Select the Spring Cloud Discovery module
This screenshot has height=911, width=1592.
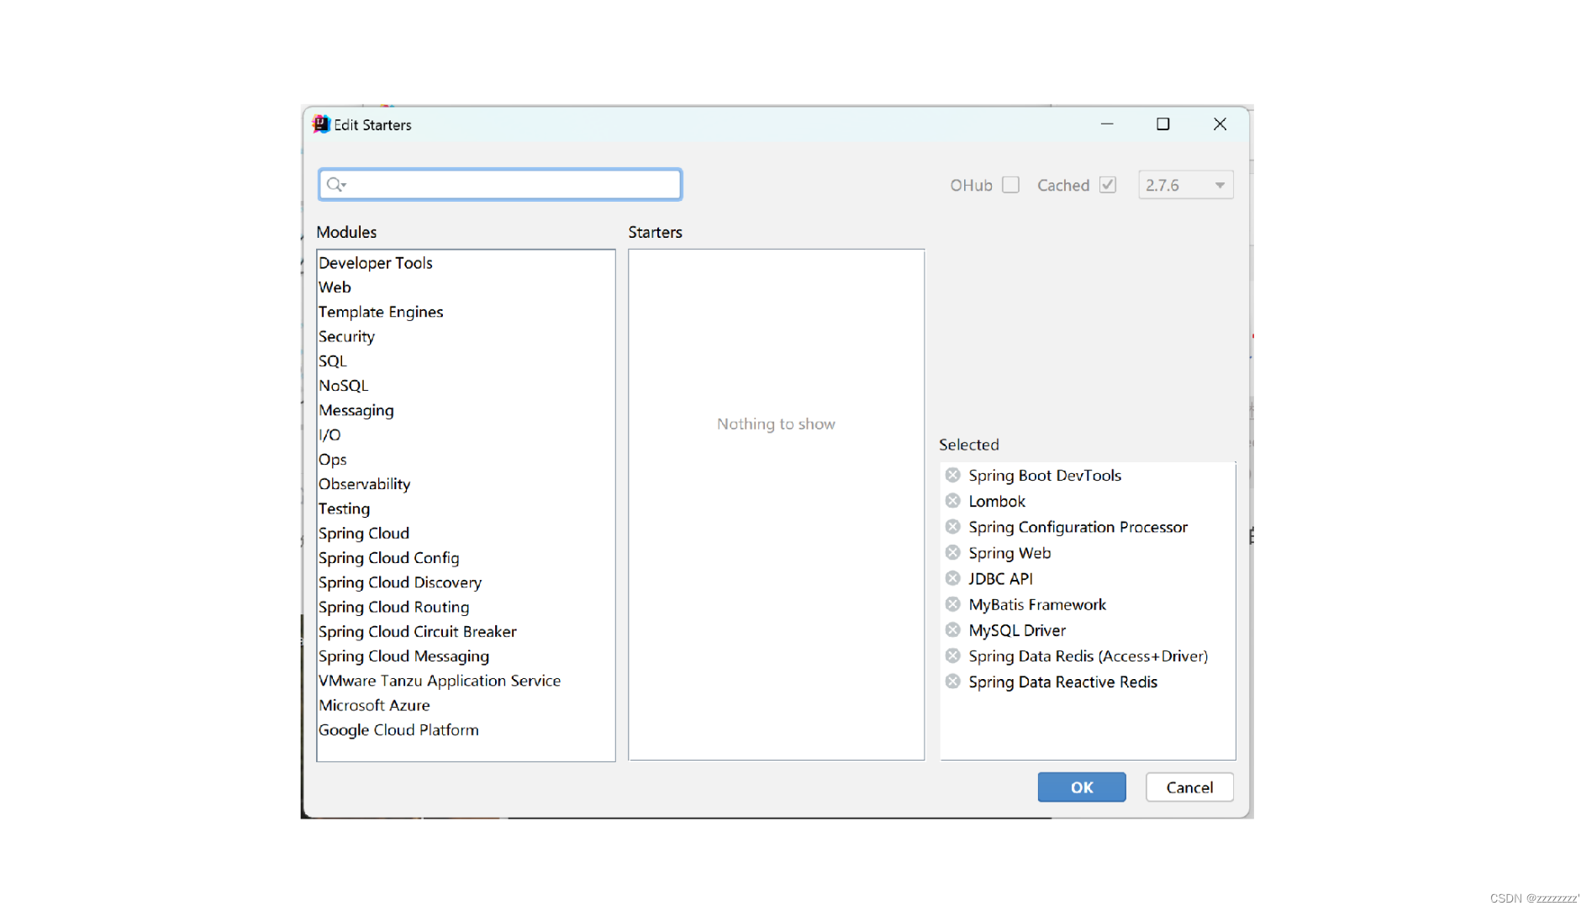(466, 582)
